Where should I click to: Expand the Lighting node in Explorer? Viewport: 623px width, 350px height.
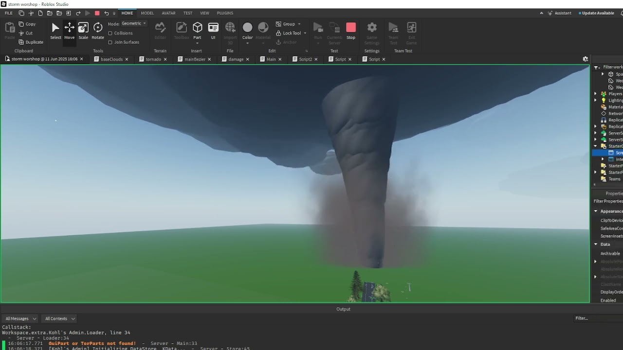coord(595,100)
